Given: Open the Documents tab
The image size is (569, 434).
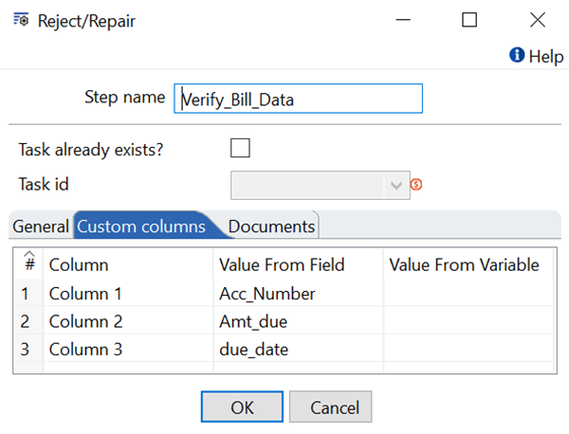Looking at the screenshot, I should coord(271,226).
